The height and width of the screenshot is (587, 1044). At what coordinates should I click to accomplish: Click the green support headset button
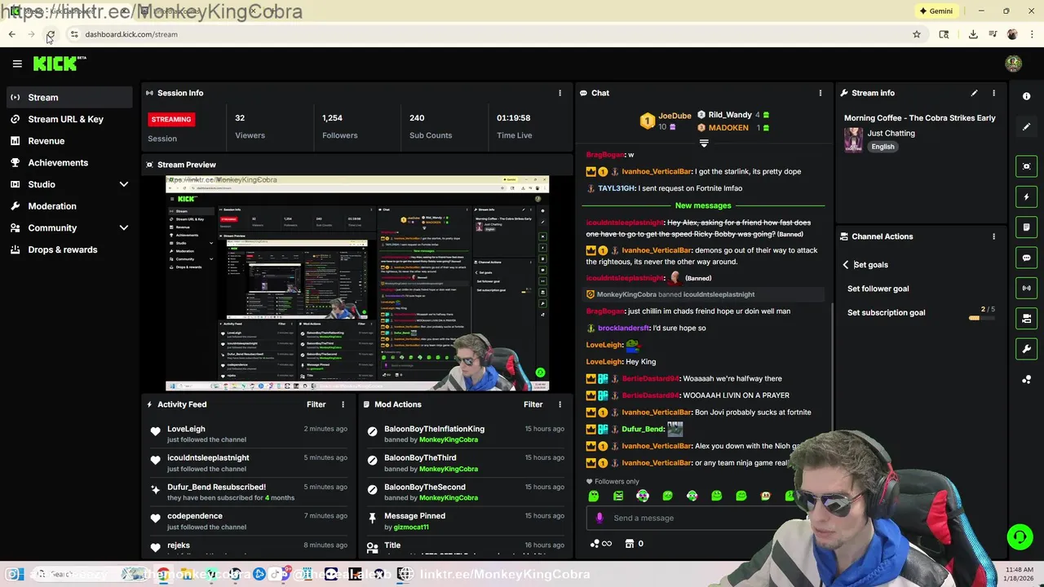click(x=1019, y=536)
